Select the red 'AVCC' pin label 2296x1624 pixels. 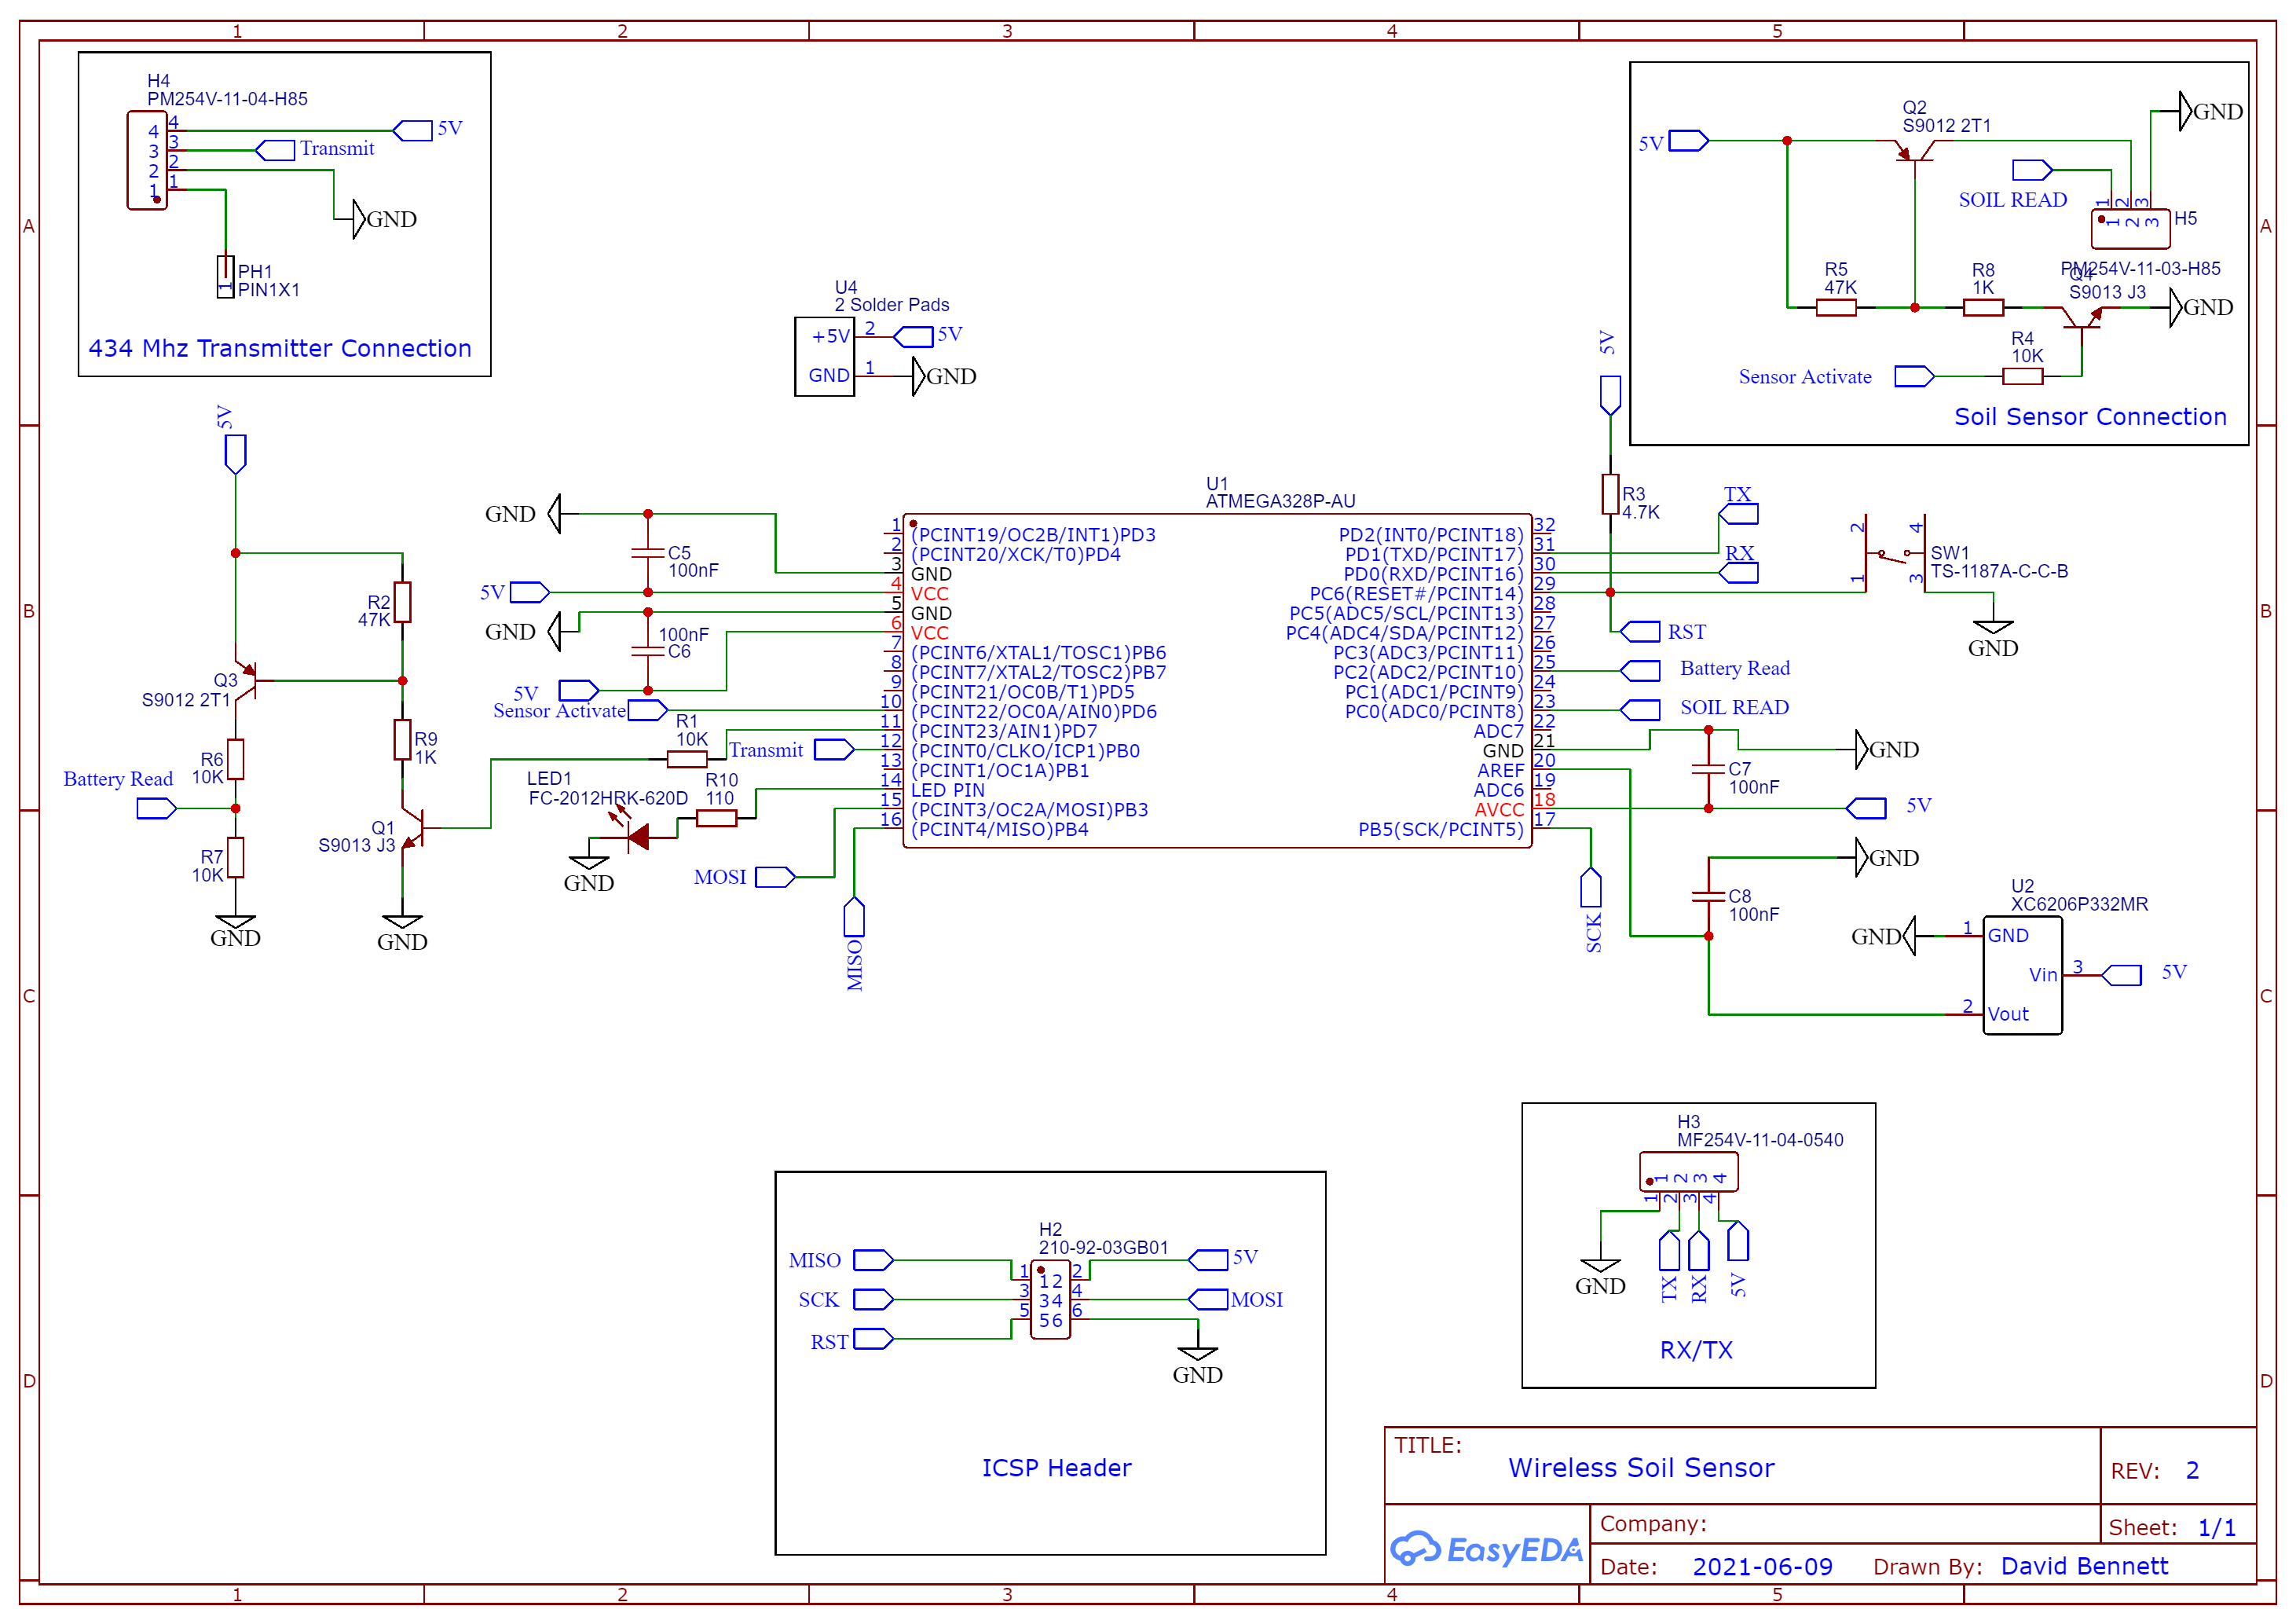click(x=1499, y=809)
